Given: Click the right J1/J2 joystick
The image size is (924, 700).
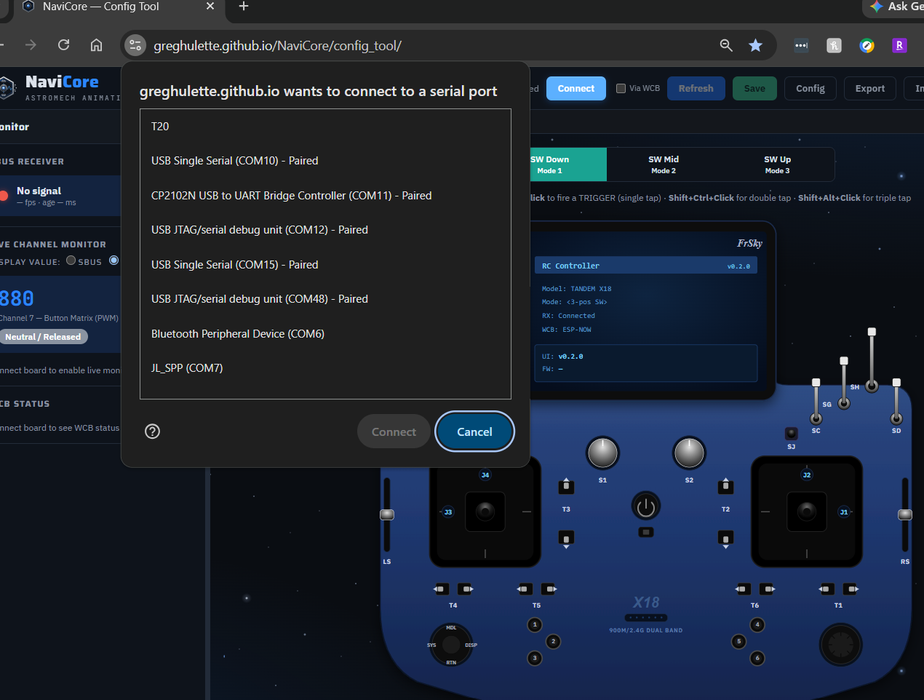Looking at the screenshot, I should [807, 512].
